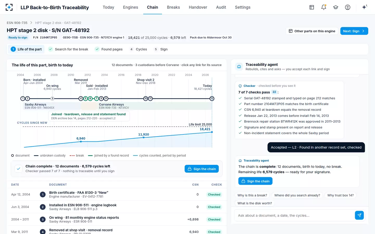The image size is (375, 234).
Task: Open the graduation cap learning icon
Action: pos(336,7)
